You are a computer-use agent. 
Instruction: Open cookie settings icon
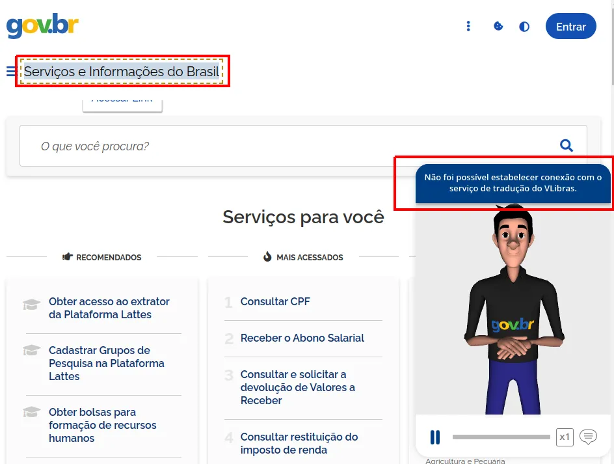[x=498, y=26]
